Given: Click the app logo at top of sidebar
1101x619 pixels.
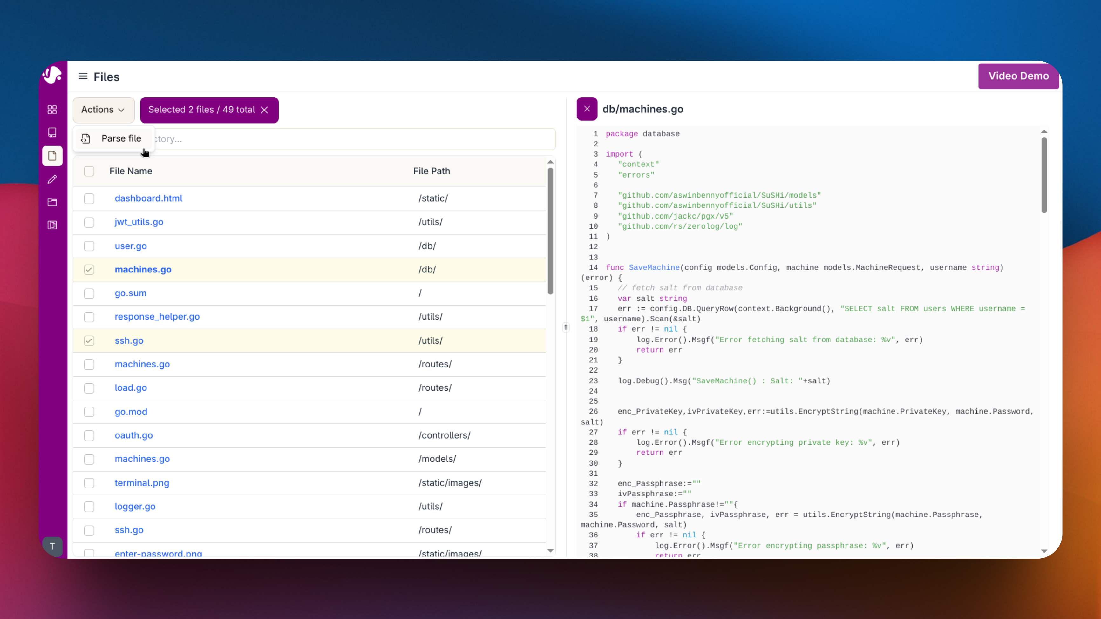Looking at the screenshot, I should [52, 74].
